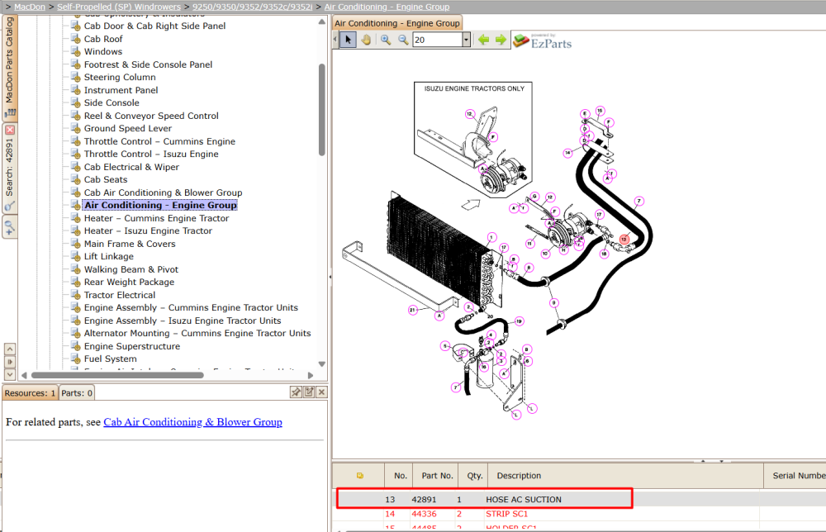Screen dimensions: 826x532
Task: Close the Resources panel
Action: point(321,392)
